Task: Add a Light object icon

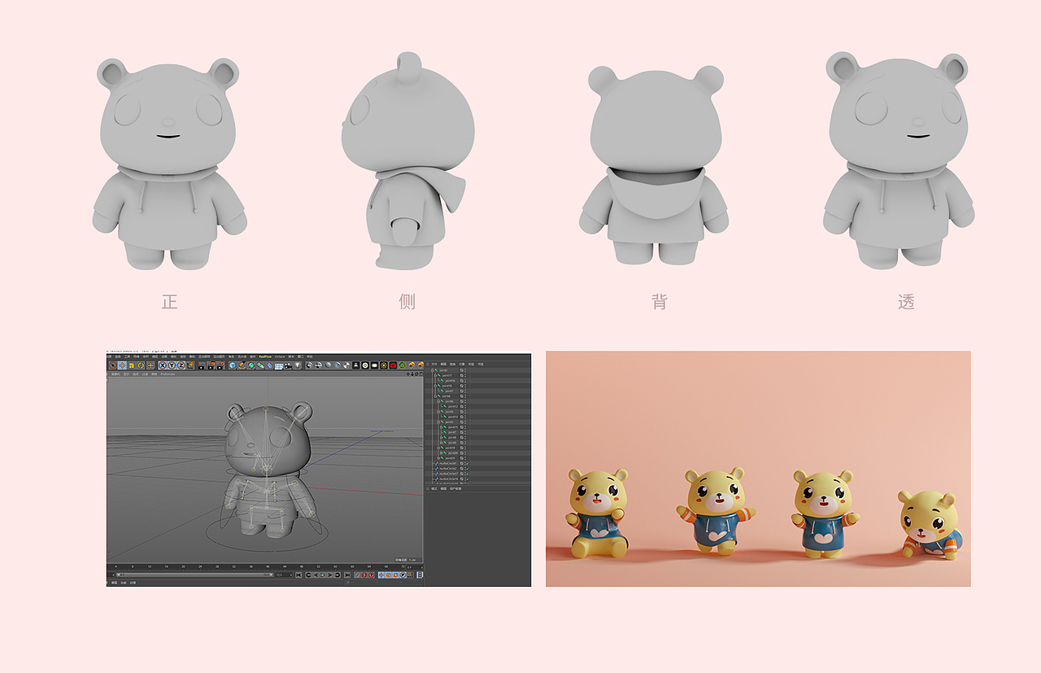Action: (298, 365)
